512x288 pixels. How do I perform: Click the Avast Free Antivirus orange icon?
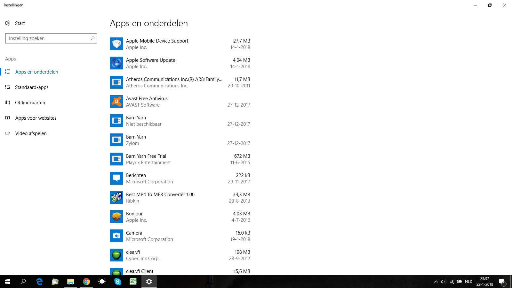[x=116, y=101]
